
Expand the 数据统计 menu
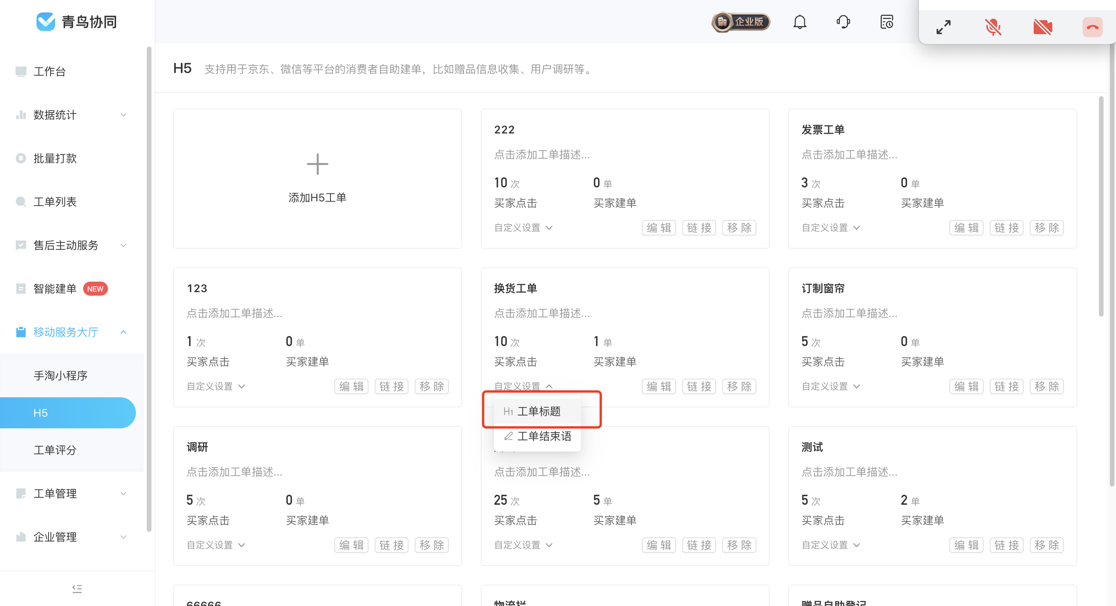[72, 115]
